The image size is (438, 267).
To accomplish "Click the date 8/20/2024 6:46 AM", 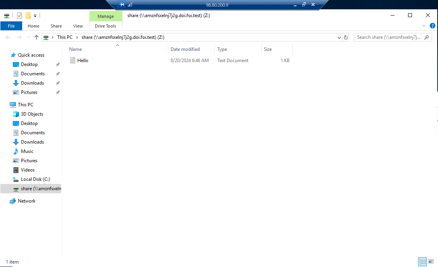I will point(189,60).
